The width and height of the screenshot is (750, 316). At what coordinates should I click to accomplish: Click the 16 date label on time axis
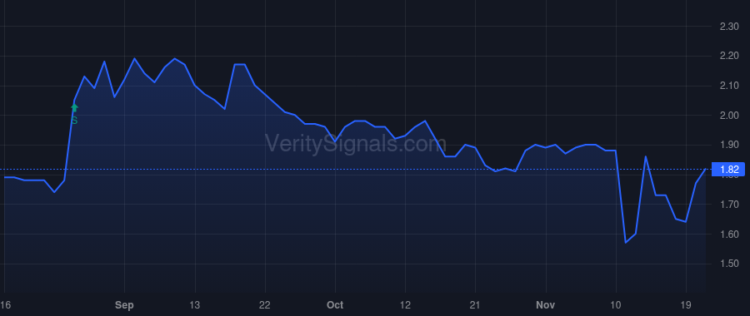coord(5,305)
